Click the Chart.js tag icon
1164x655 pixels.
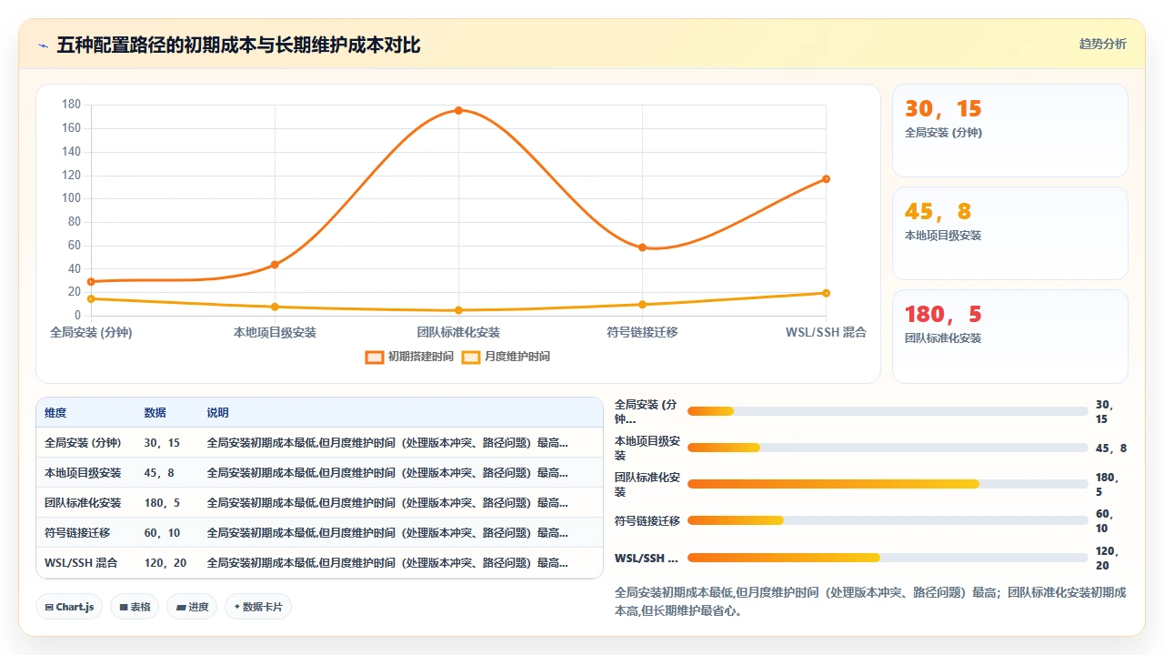point(48,607)
